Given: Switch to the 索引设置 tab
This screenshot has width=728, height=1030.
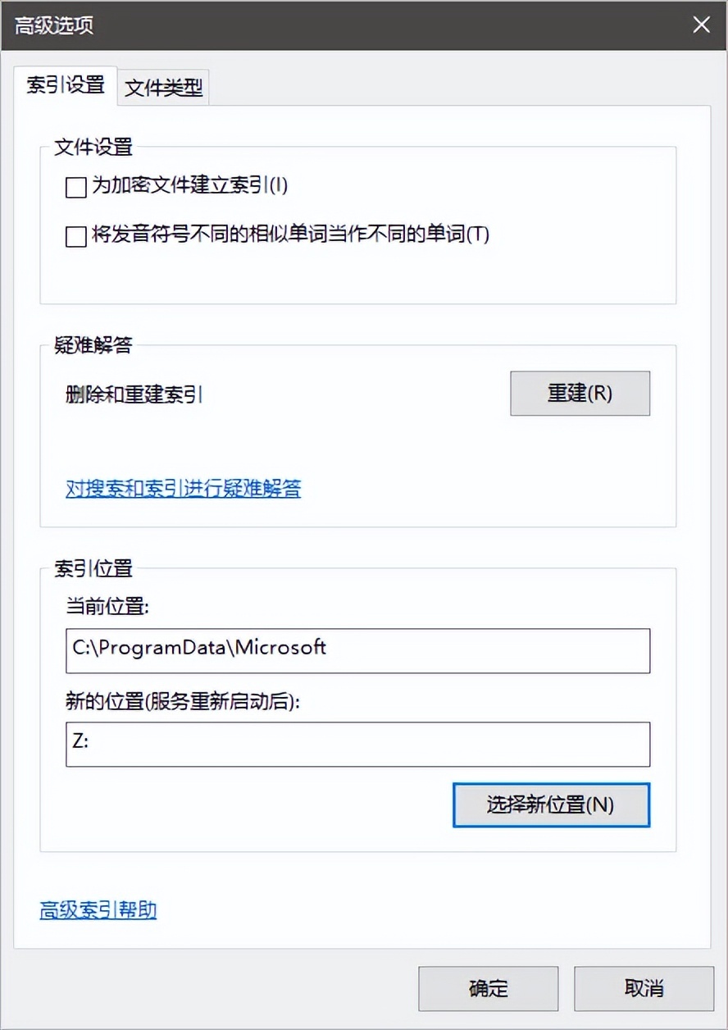Looking at the screenshot, I should 66,85.
